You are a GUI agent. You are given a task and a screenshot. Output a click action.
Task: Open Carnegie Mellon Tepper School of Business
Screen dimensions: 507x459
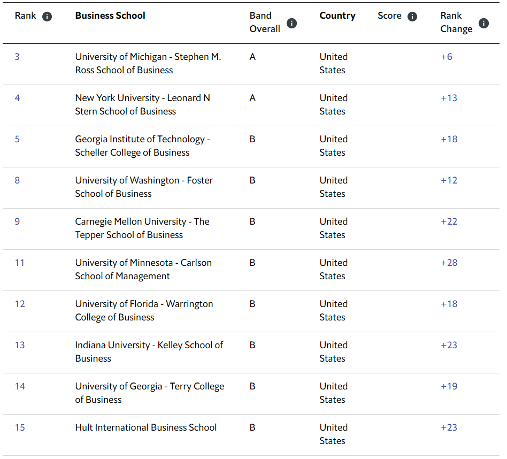142,228
